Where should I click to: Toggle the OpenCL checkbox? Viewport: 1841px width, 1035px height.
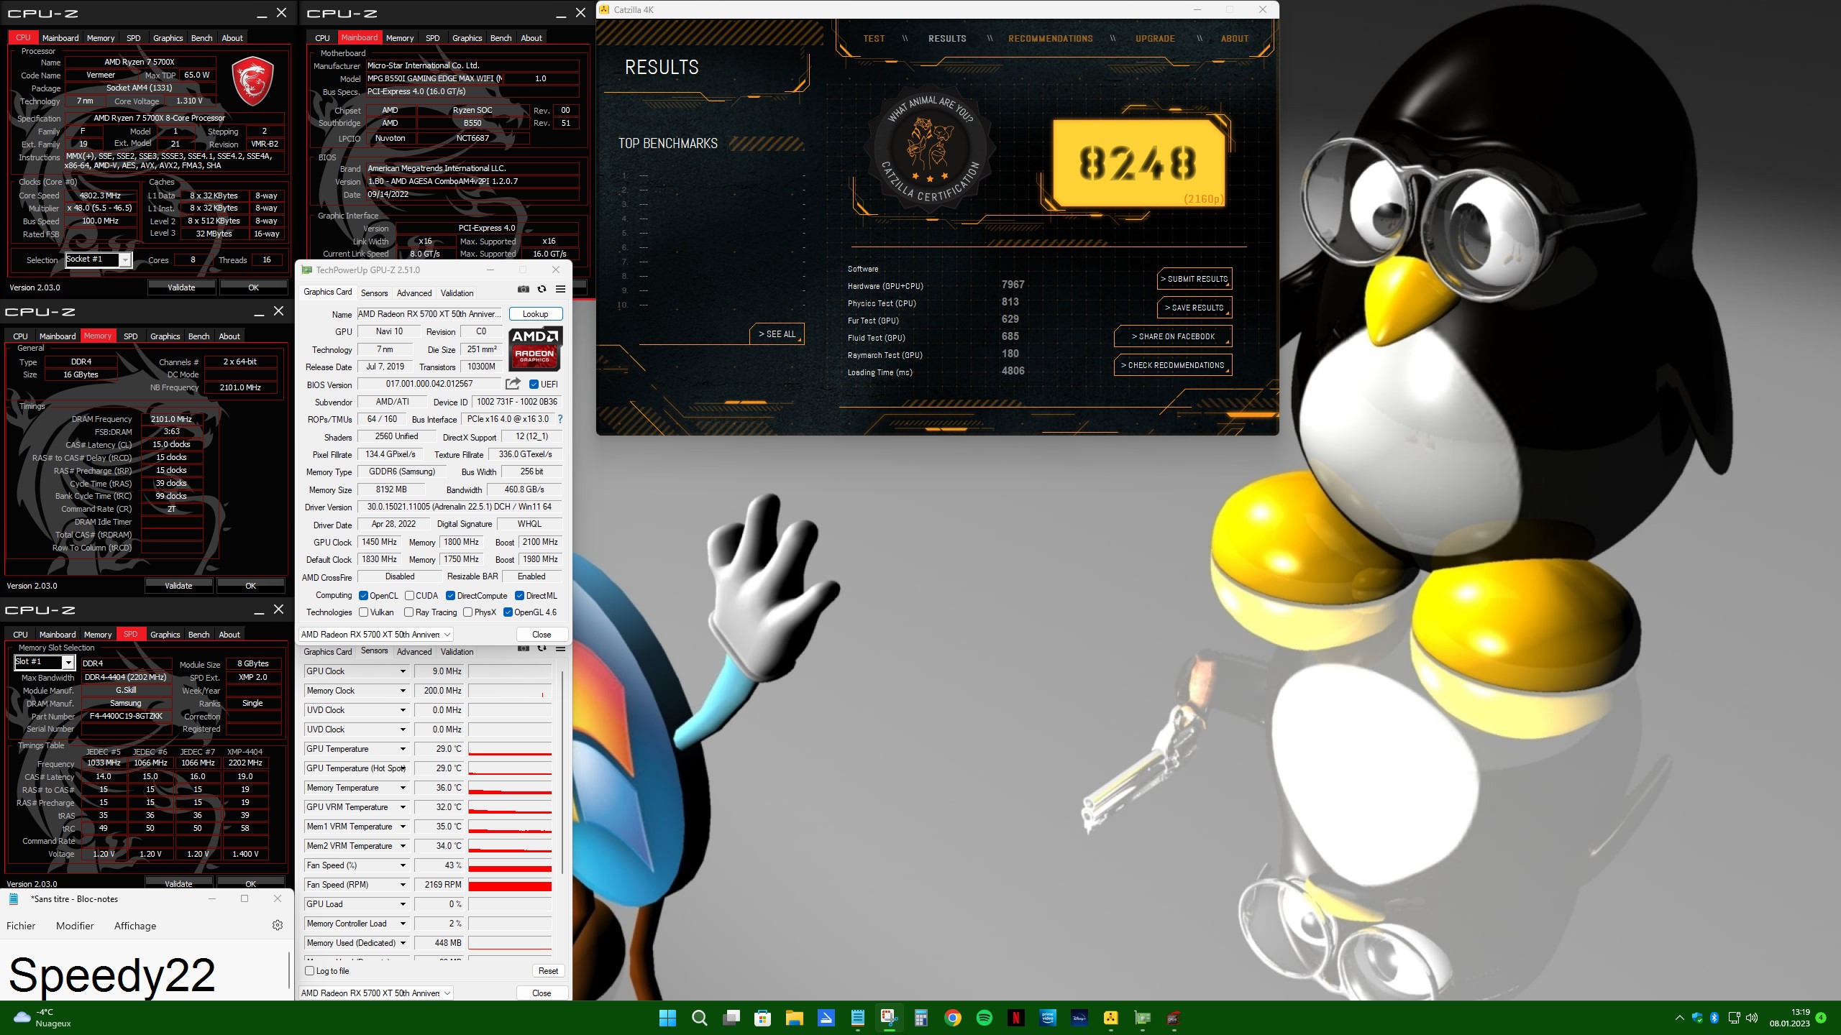click(x=364, y=595)
